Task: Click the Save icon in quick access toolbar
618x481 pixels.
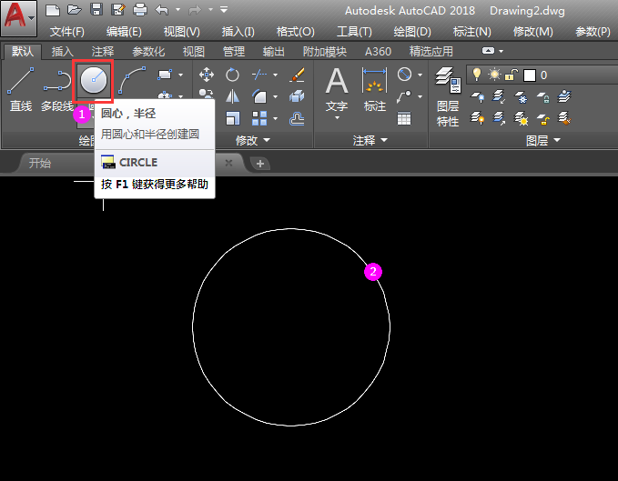Action: [96, 10]
